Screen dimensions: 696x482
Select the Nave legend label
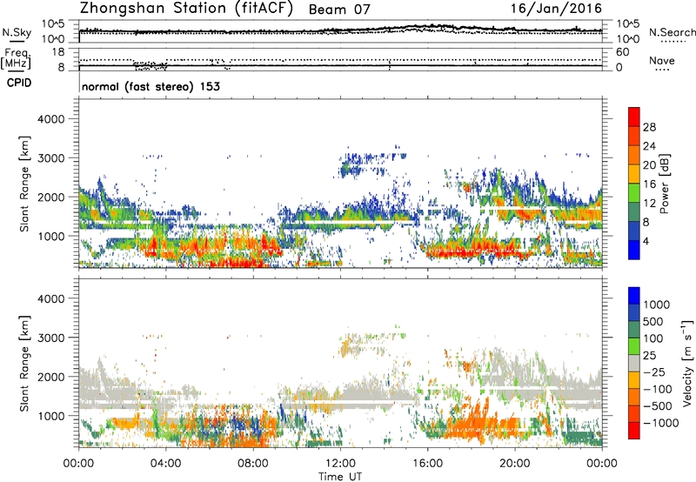662,60
